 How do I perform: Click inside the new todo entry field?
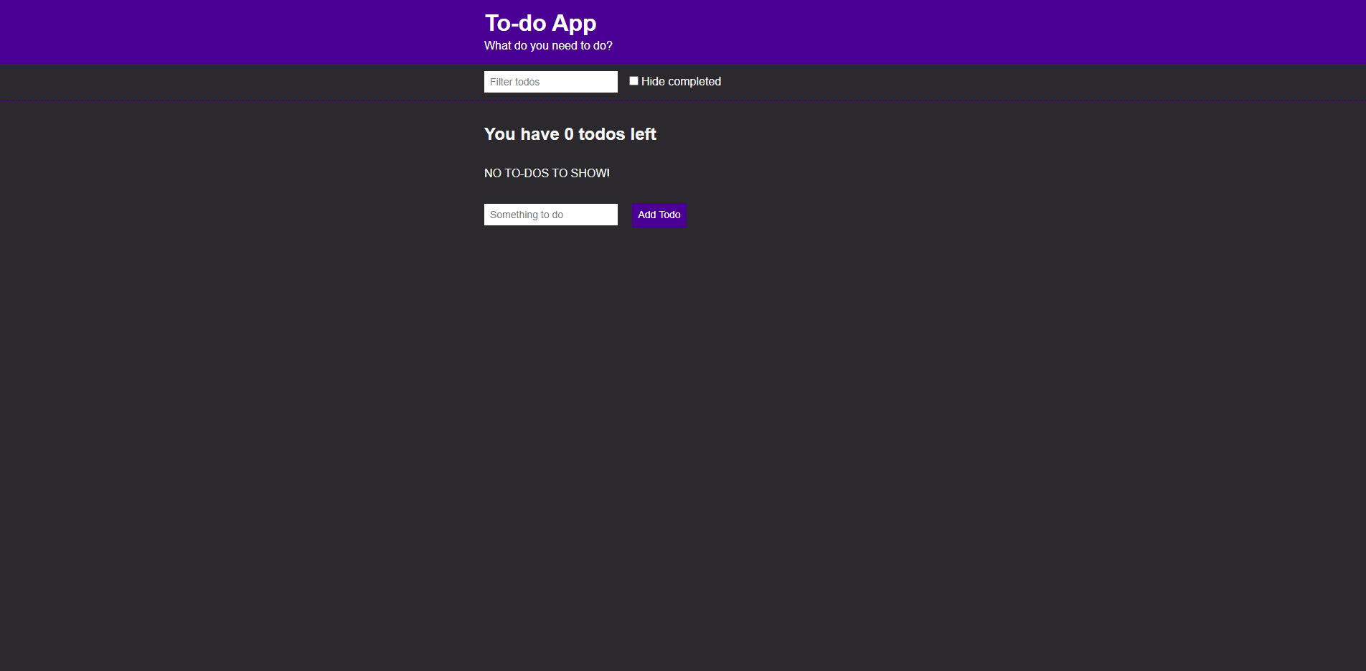coord(550,214)
